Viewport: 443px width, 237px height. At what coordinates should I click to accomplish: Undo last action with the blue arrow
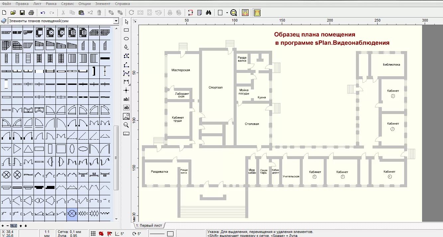[43, 13]
